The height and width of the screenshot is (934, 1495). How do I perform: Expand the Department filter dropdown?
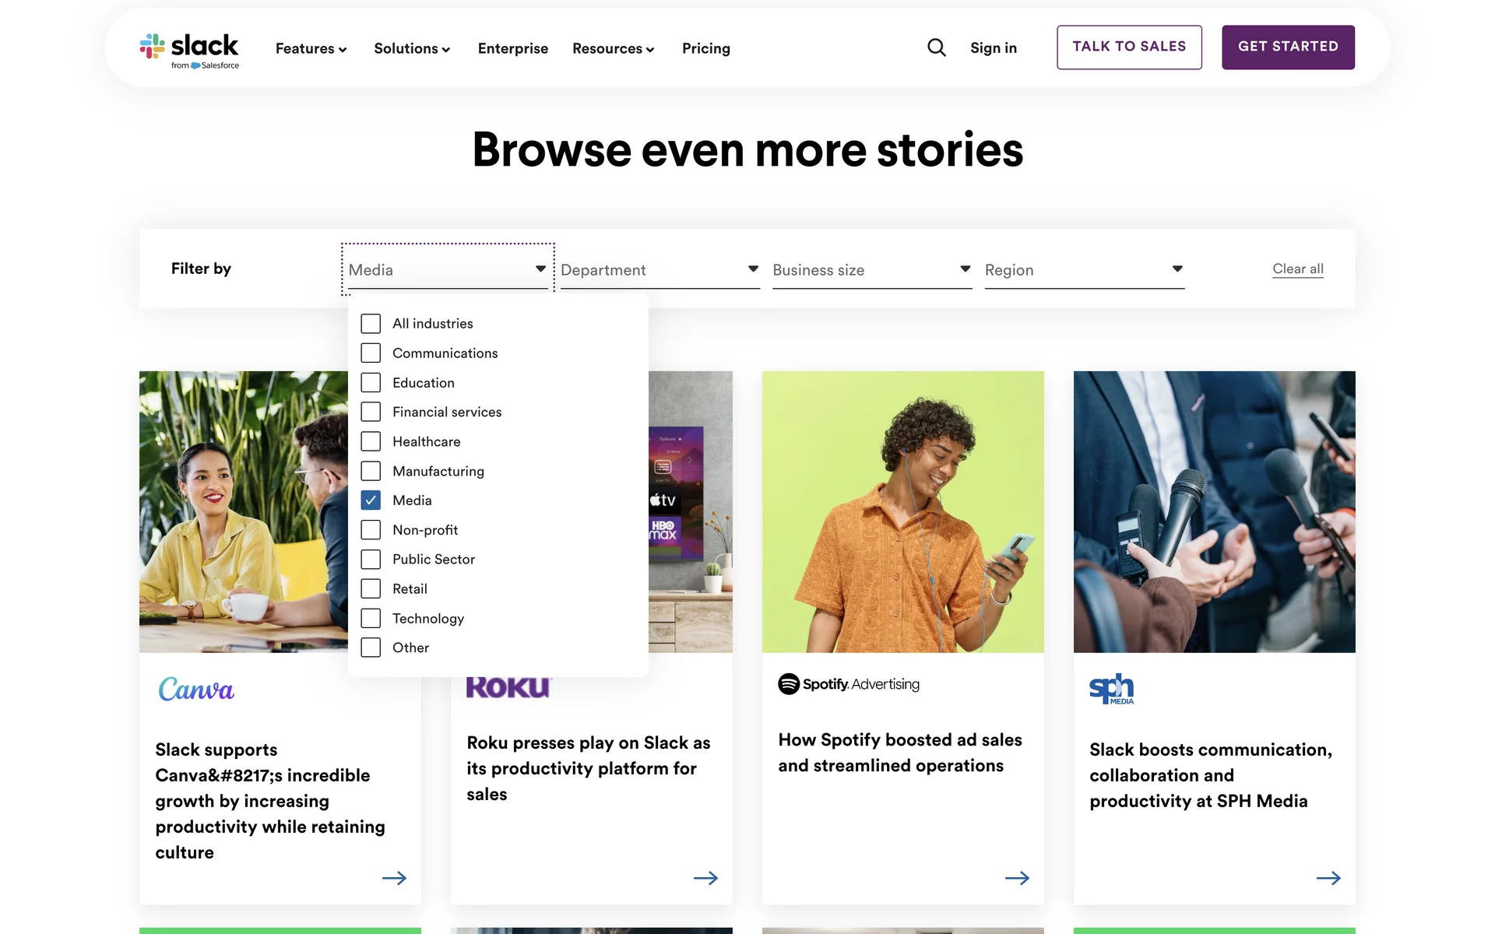(x=660, y=270)
